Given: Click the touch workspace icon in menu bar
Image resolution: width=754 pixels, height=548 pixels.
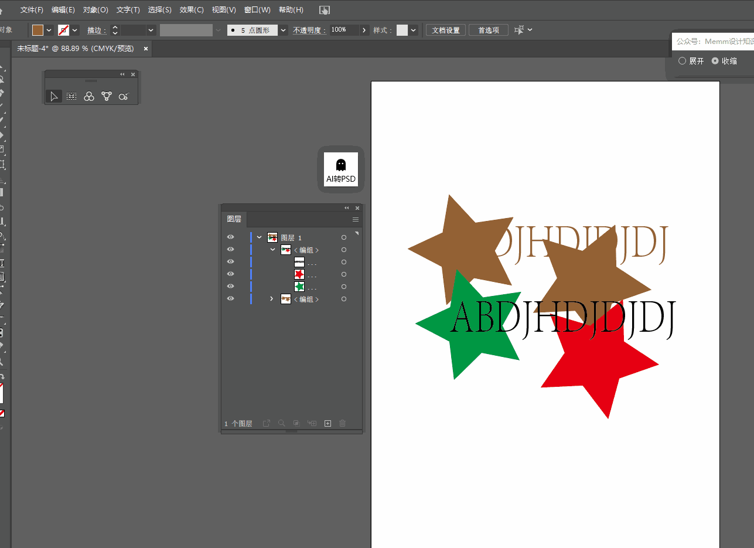Looking at the screenshot, I should pos(325,10).
